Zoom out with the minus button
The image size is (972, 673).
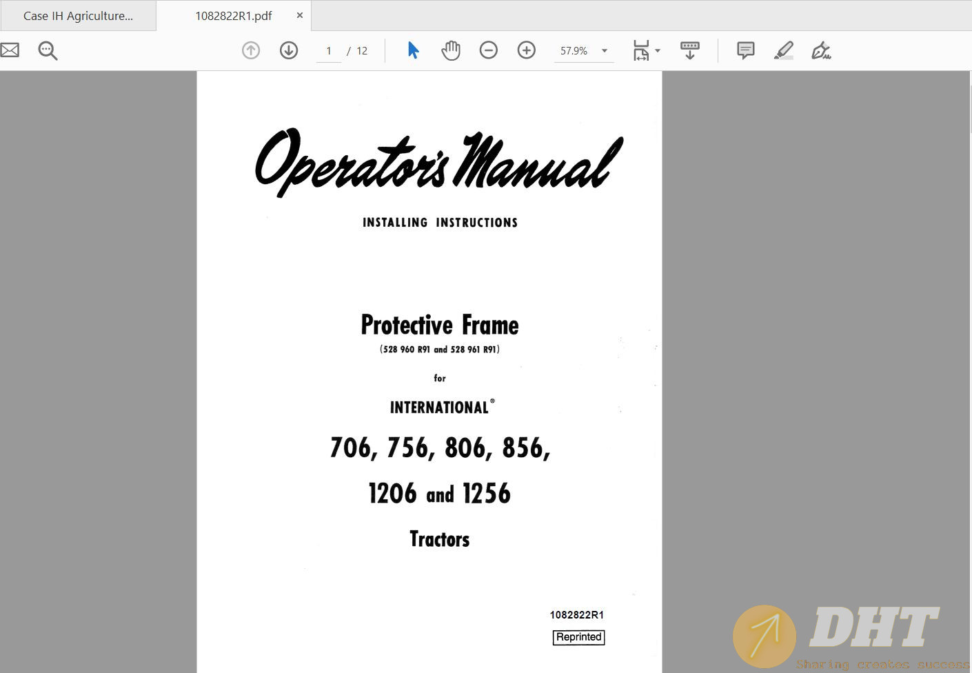coord(489,50)
